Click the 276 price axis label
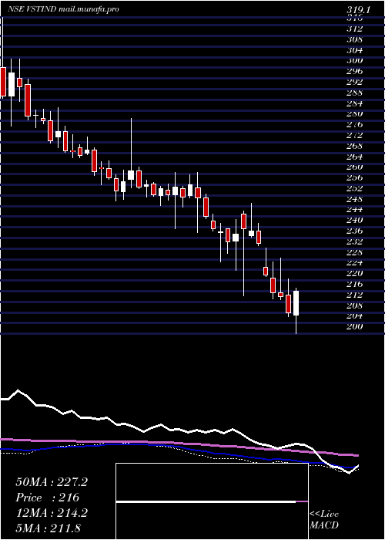This screenshot has width=385, height=540. tap(355, 124)
